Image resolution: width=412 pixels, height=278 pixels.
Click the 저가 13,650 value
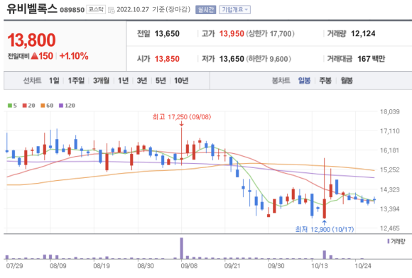pyautogui.click(x=232, y=59)
